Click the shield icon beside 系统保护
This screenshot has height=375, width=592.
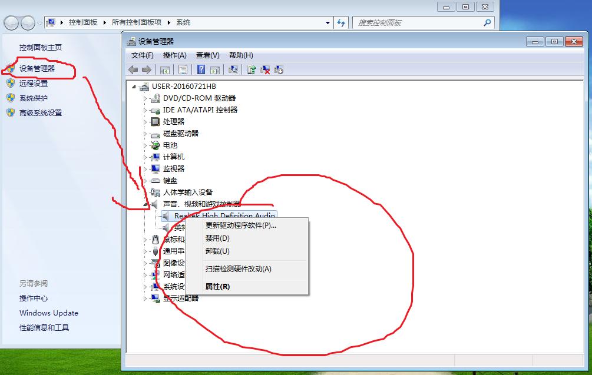[x=11, y=98]
